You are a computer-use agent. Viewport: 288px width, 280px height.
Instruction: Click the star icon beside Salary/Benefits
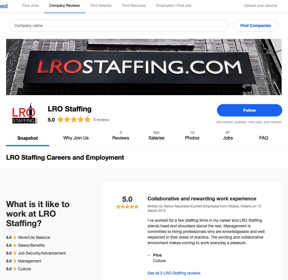[x=15, y=245]
